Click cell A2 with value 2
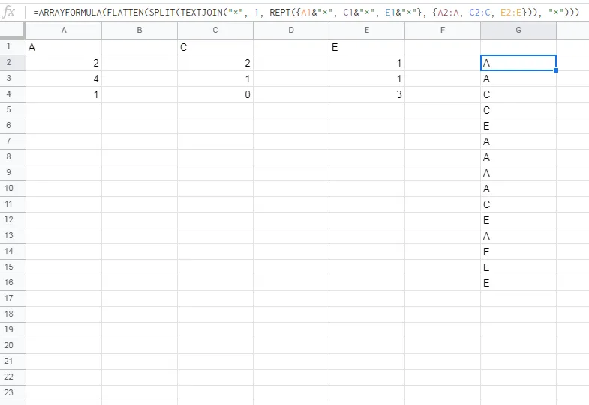 [x=64, y=63]
